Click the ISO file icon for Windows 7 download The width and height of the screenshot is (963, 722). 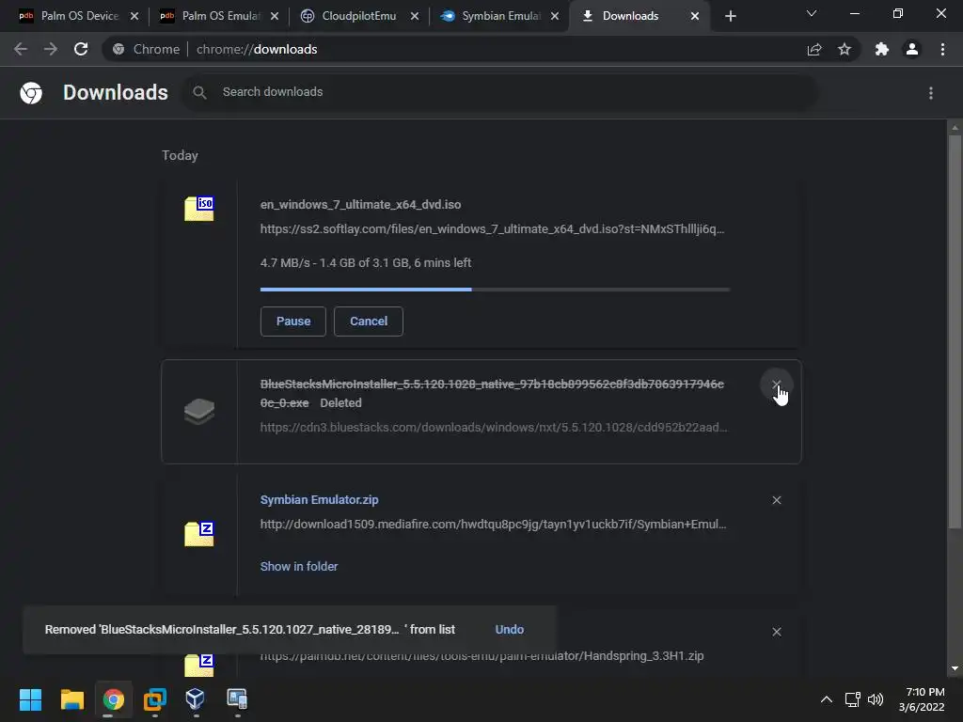coord(199,209)
